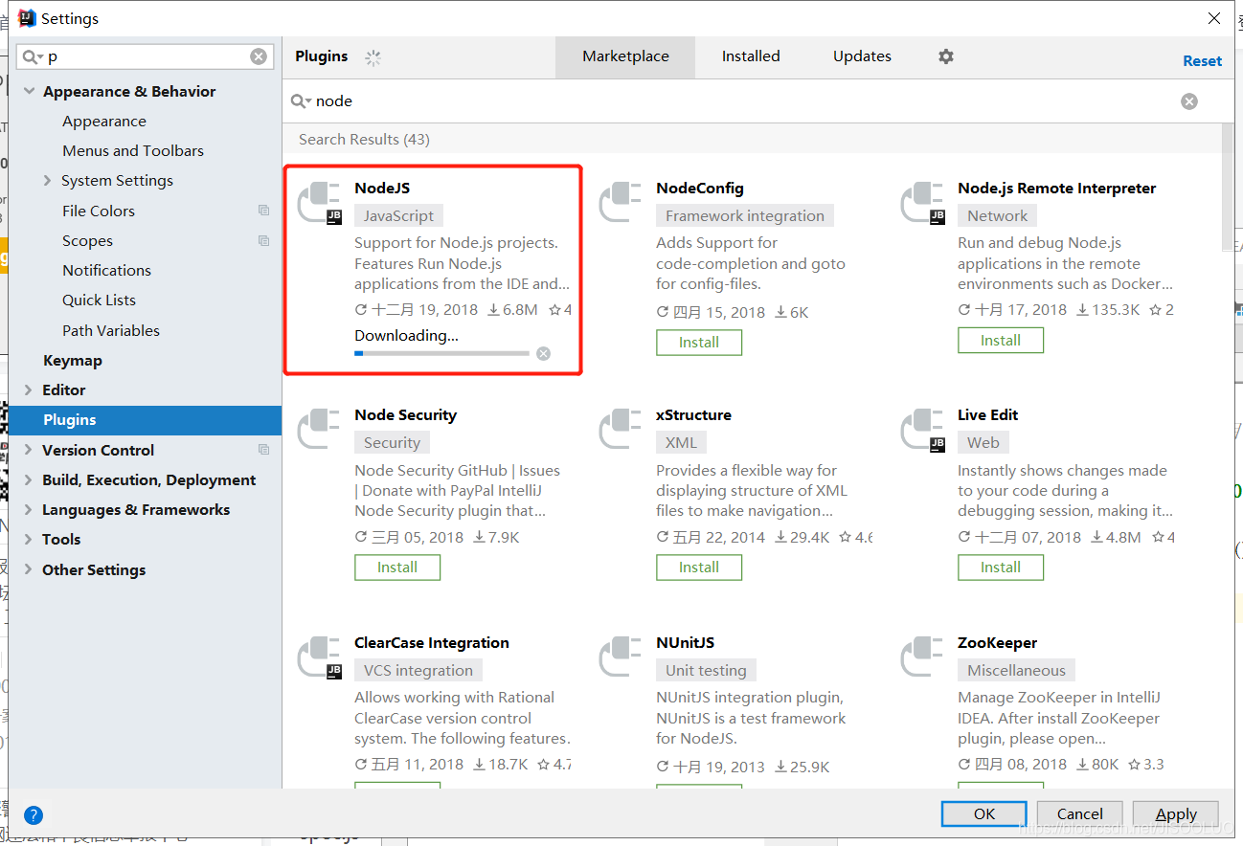Open Scopes settings page
This screenshot has width=1243, height=846.
[x=87, y=241]
